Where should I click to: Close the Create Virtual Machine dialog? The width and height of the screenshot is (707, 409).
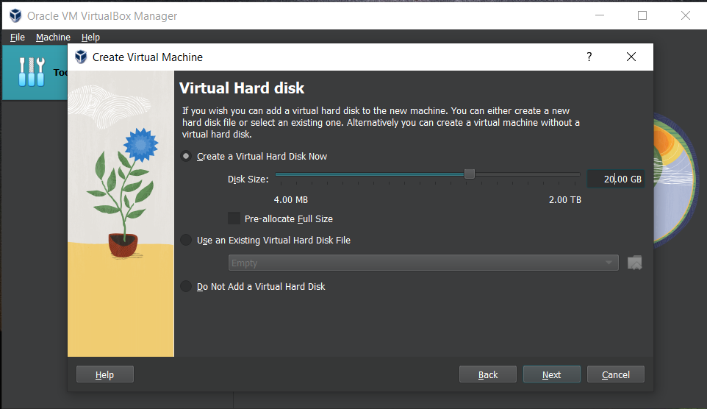pos(631,57)
